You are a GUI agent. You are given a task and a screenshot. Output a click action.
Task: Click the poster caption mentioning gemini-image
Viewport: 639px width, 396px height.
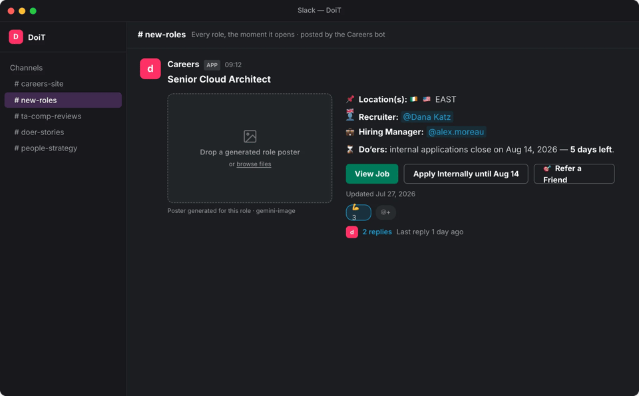231,210
